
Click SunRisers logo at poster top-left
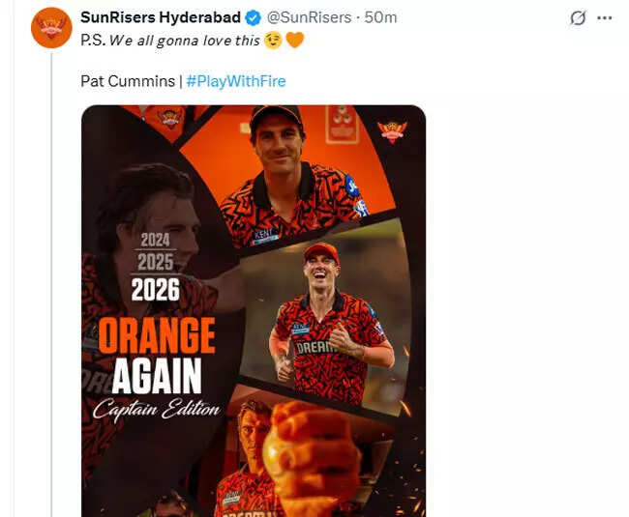pos(169,118)
